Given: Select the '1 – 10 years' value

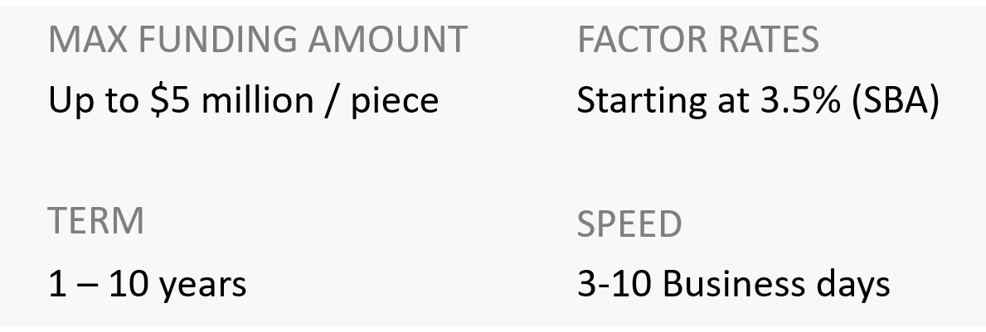Looking at the screenshot, I should click(147, 285).
